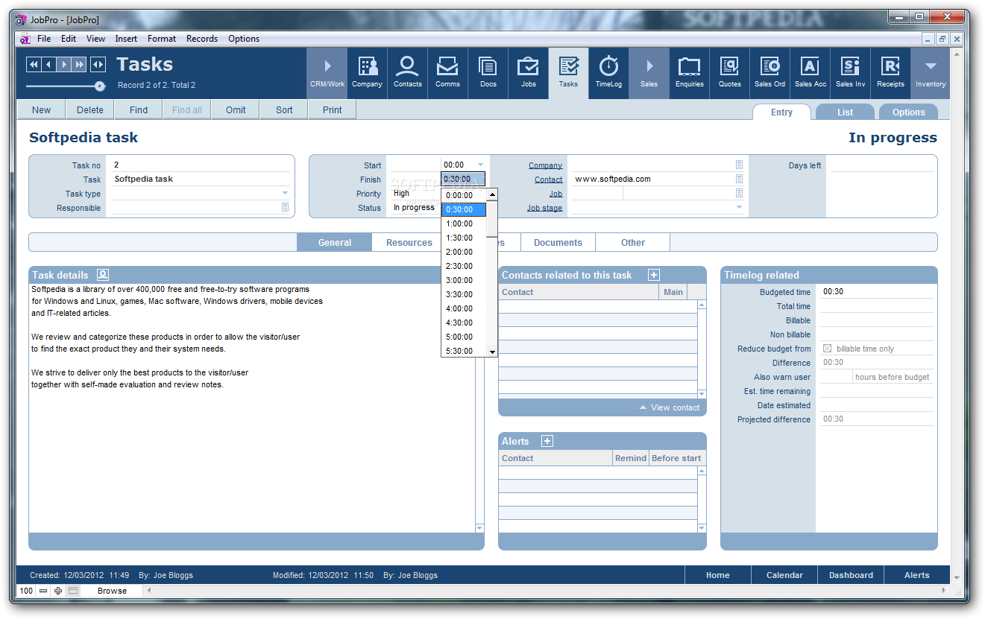The image size is (985, 619).
Task: Click the Budgeted time field
Action: [876, 292]
